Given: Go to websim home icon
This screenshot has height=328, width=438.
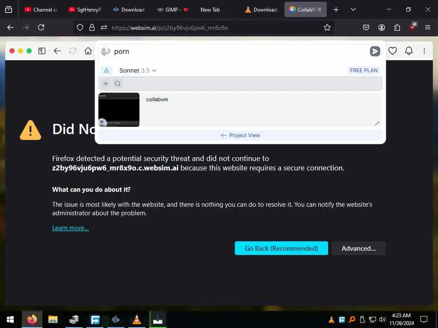Looking at the screenshot, I should pos(88,51).
